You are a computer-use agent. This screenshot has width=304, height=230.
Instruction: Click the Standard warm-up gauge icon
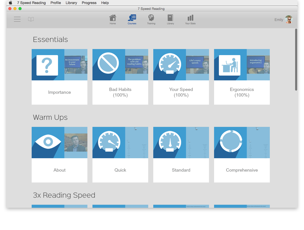coord(170,142)
